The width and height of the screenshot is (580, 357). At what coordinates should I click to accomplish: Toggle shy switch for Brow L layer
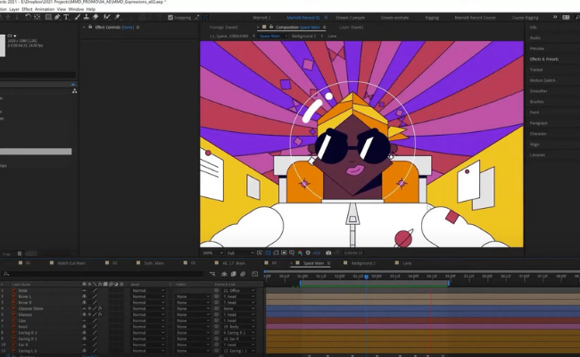pos(85,296)
